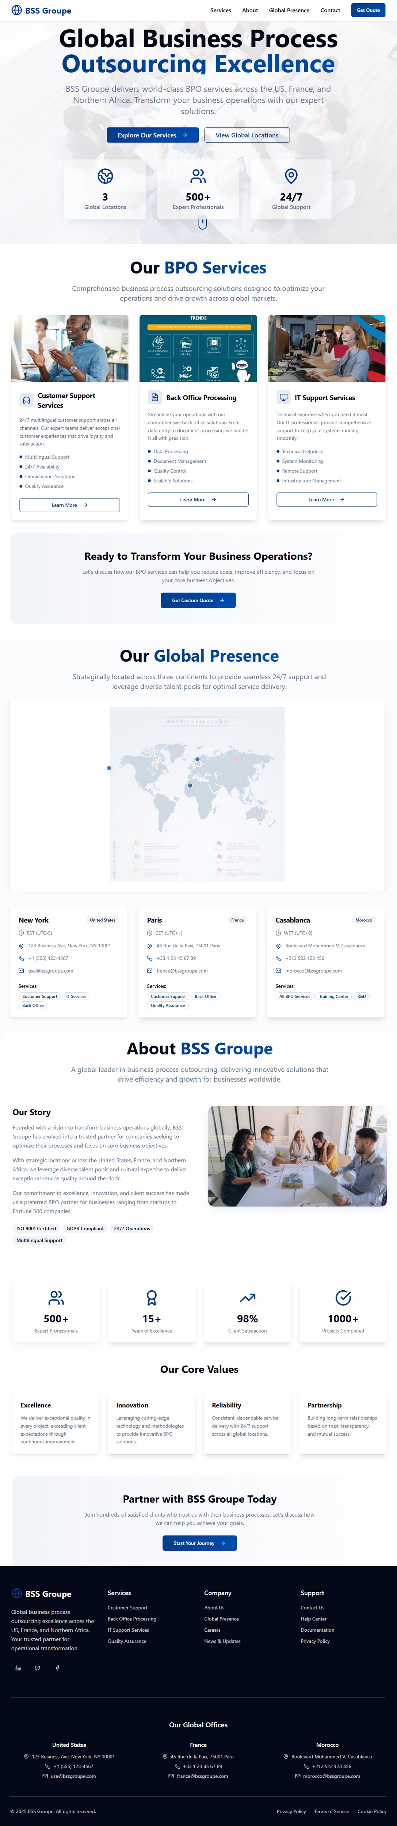The width and height of the screenshot is (397, 1826).
Task: Click the Twitter icon in footer
Action: click(x=38, y=1668)
